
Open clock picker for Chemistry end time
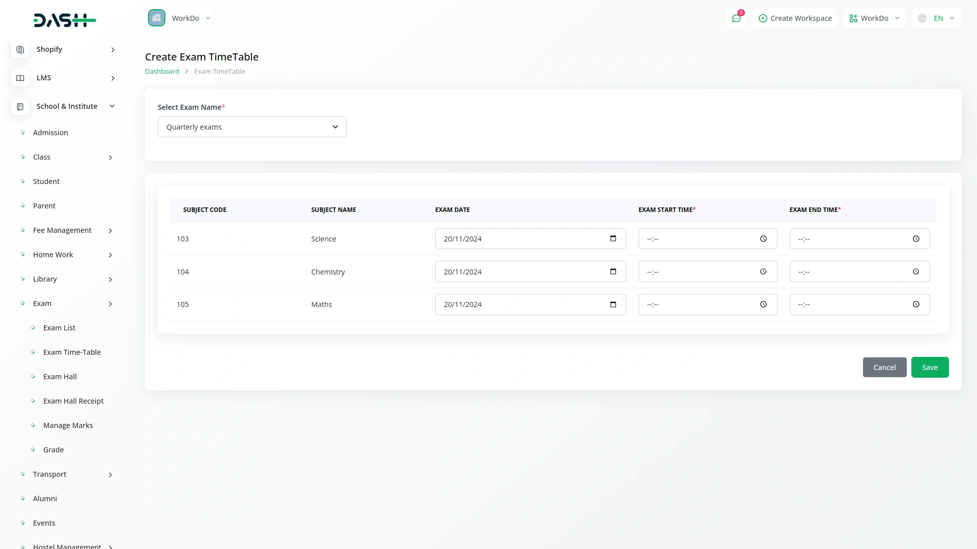(x=915, y=271)
